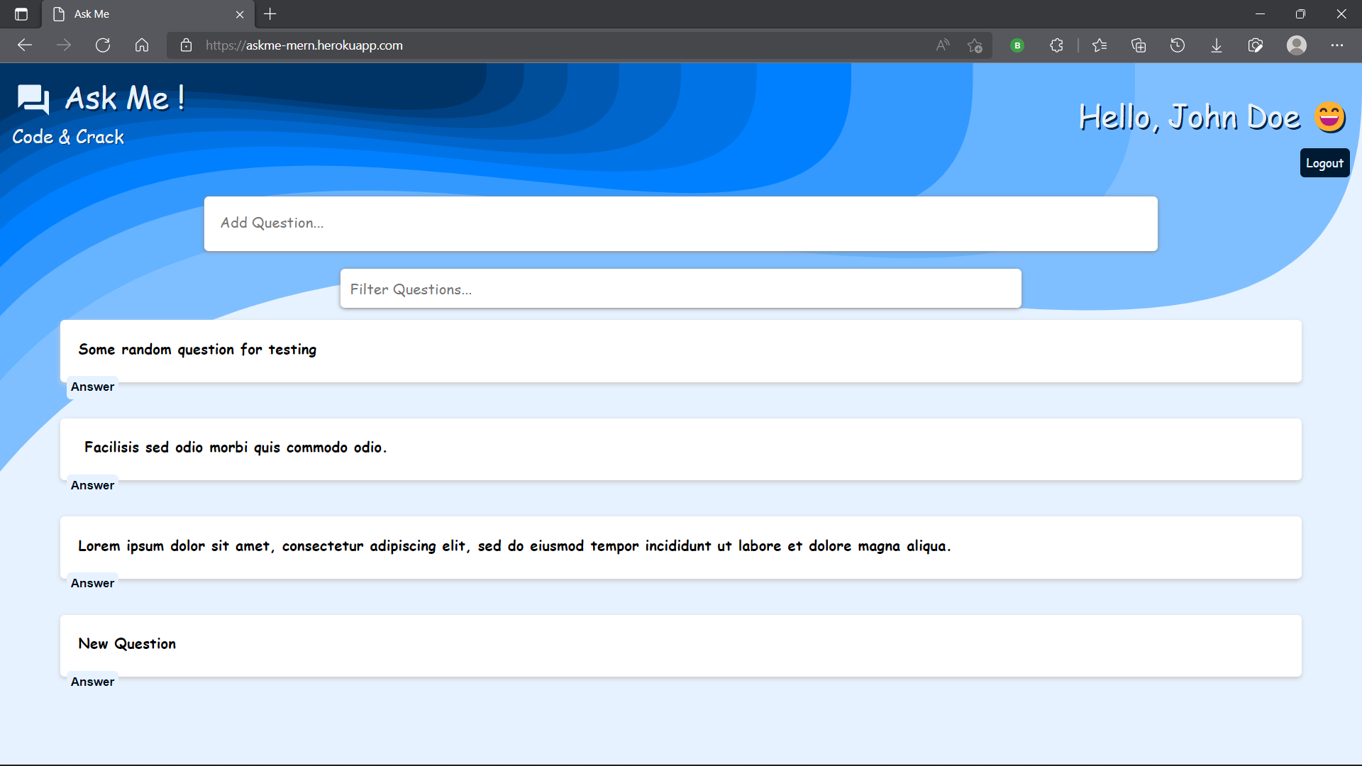Answer the 'Some random question for testing'
The image size is (1362, 766).
pyautogui.click(x=92, y=387)
